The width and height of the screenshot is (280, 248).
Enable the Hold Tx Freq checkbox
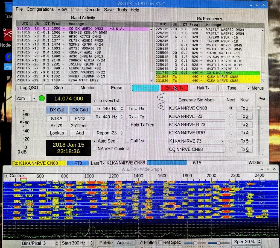pos(128,125)
